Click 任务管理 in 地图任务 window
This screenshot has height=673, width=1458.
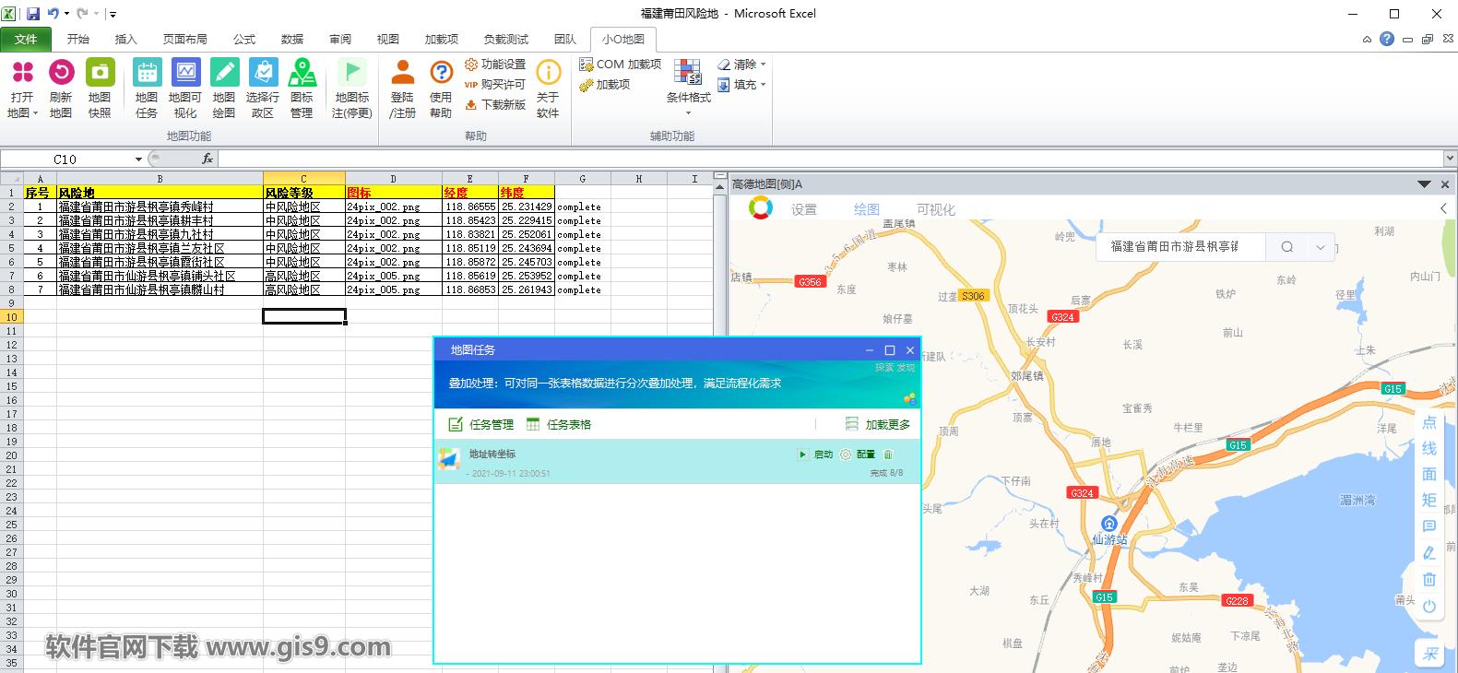[480, 425]
